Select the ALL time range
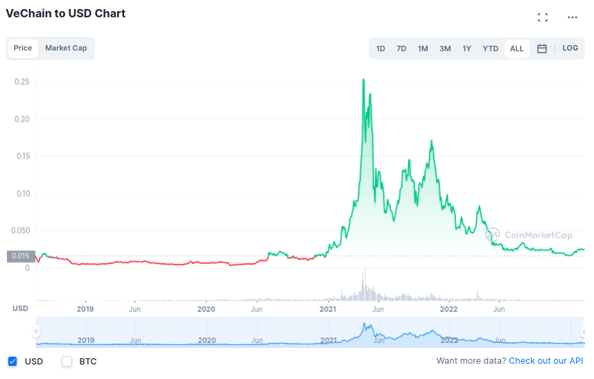Viewport: 594px width, 379px height. (x=517, y=49)
